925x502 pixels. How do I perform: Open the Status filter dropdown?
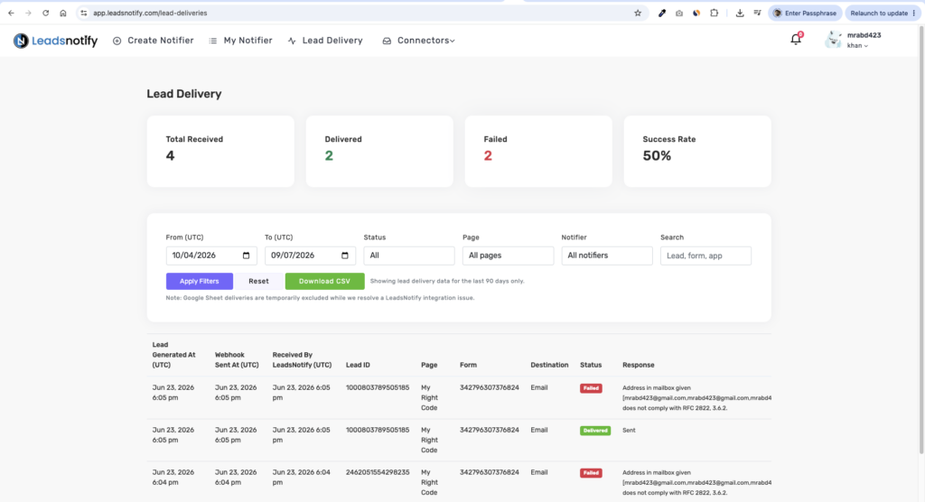(x=409, y=256)
